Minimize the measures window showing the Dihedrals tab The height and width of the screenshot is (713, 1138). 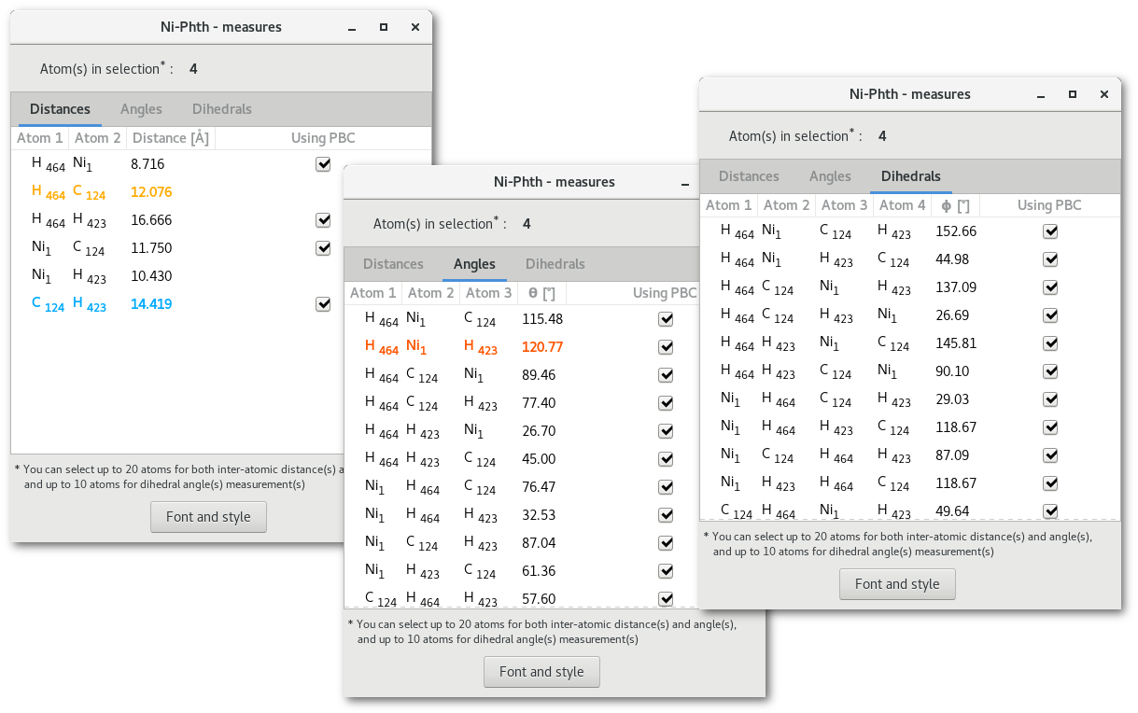click(1041, 94)
